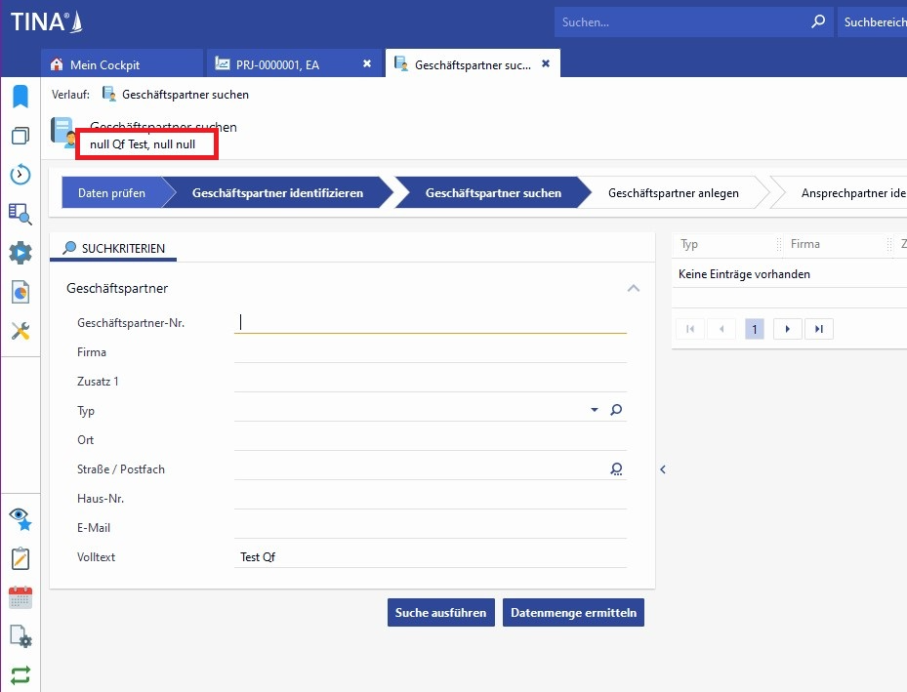
Task: Select the Daten prüfen workflow step
Action: pyautogui.click(x=111, y=193)
